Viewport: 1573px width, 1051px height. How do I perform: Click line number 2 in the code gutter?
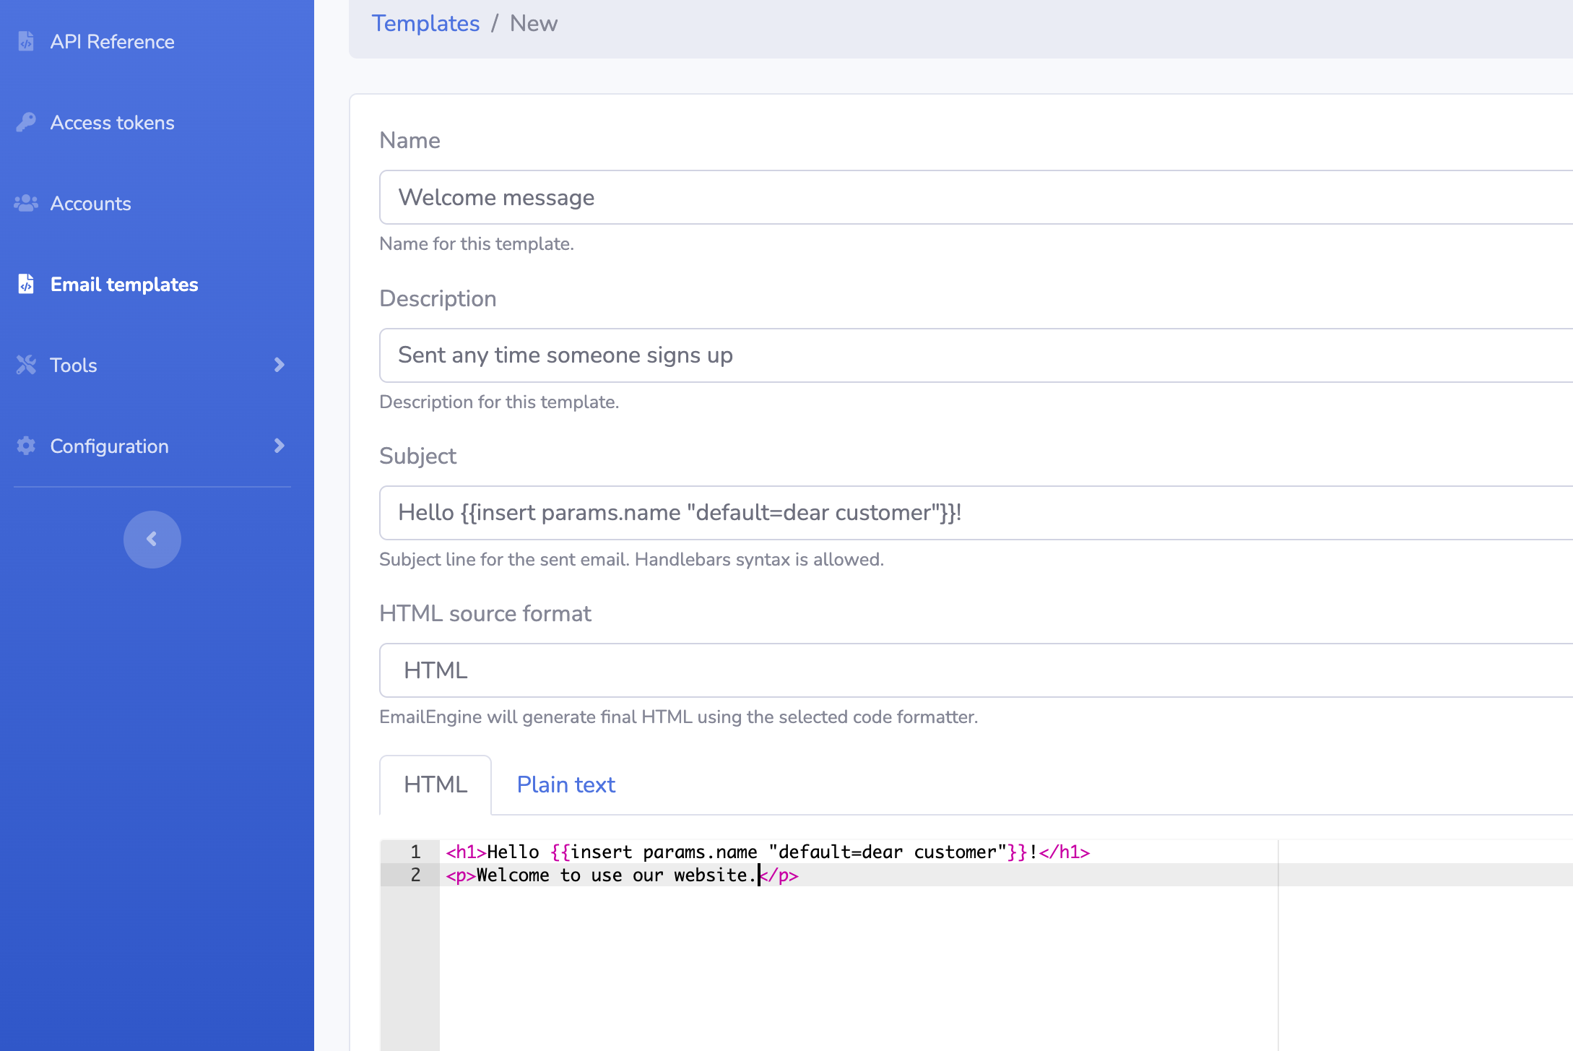pos(415,875)
